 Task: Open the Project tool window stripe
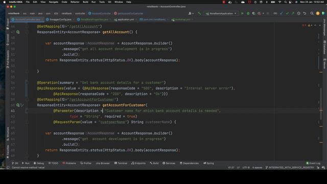pos(8,24)
